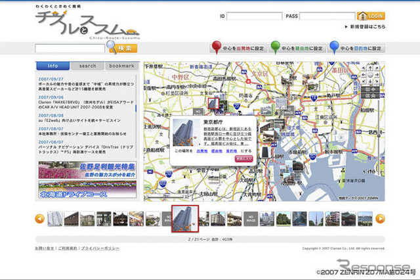Click the 北海道ドライブコース banner
The height and width of the screenshot is (280, 420).
click(x=87, y=189)
